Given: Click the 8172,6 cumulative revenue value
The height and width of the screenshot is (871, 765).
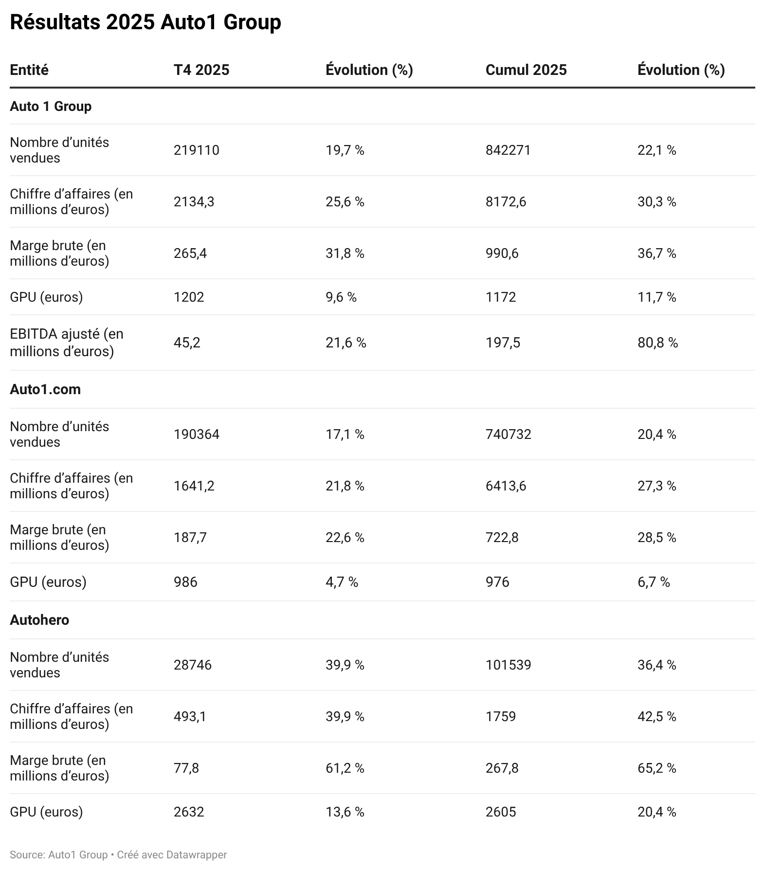Looking at the screenshot, I should [506, 201].
